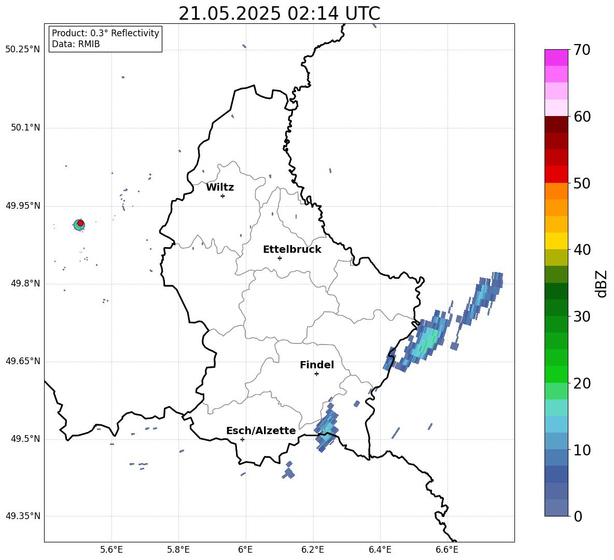The image size is (614, 560).
Task: Click the colorbar label 10
Action: coord(582,450)
